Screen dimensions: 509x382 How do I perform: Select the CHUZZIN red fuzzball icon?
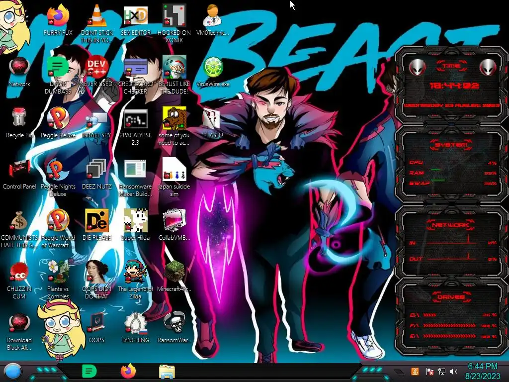click(x=19, y=271)
